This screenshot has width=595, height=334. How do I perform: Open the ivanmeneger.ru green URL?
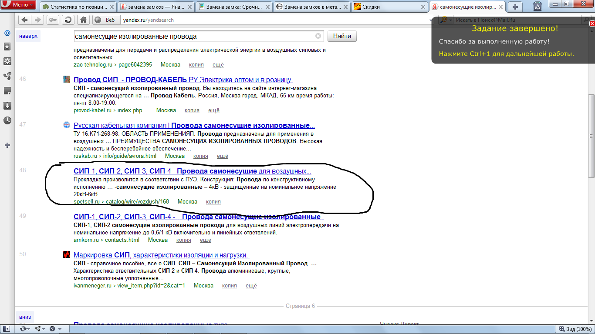129,286
